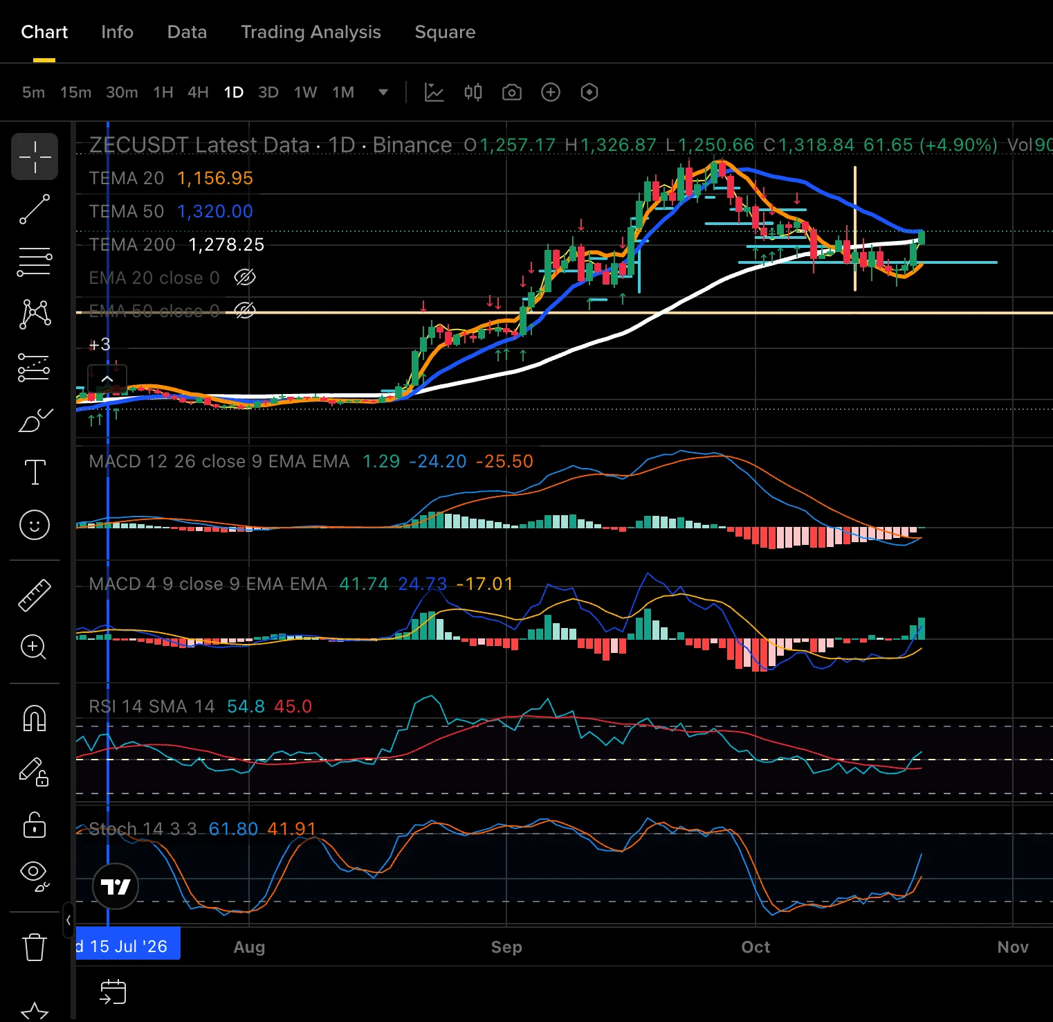Toggle lock all drawings
Image resolution: width=1053 pixels, height=1022 pixels.
(35, 824)
